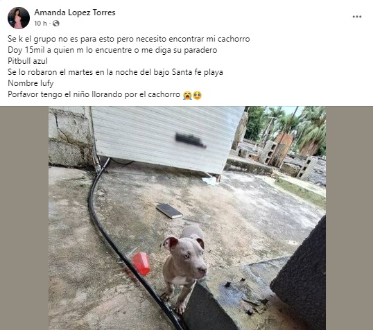Click the 'Nombre lufy' text line
373x330 pixels.
point(31,83)
